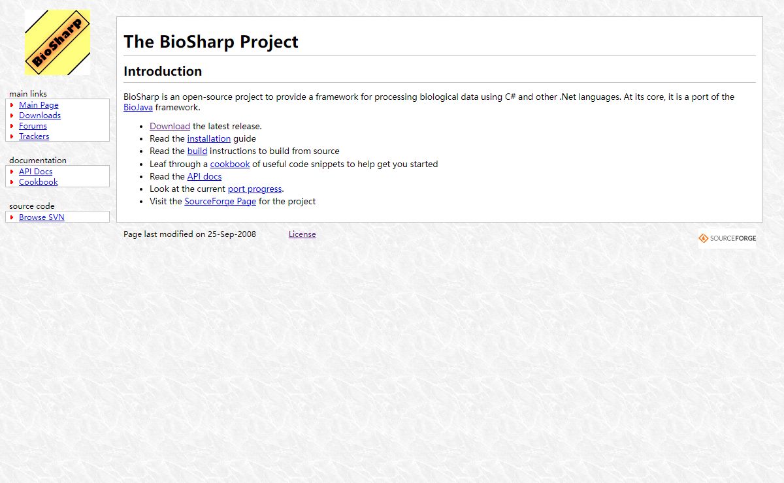Open the installation guide link
Viewport: 784px width, 483px height.
click(x=209, y=139)
